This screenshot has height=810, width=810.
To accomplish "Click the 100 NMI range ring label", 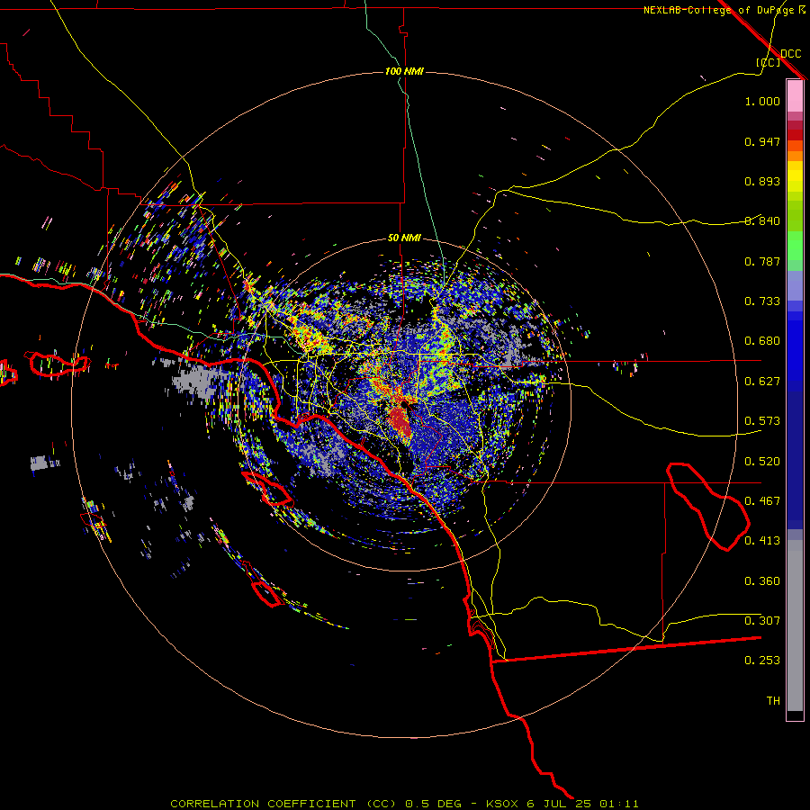I will point(404,71).
